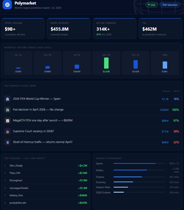Click the +$1.4M profit value
This screenshot has height=210, width=184.
83,188
